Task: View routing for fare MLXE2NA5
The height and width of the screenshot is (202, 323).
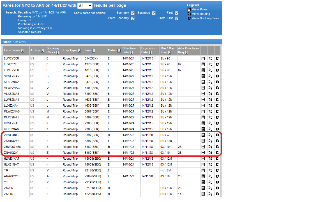Action: (210, 117)
